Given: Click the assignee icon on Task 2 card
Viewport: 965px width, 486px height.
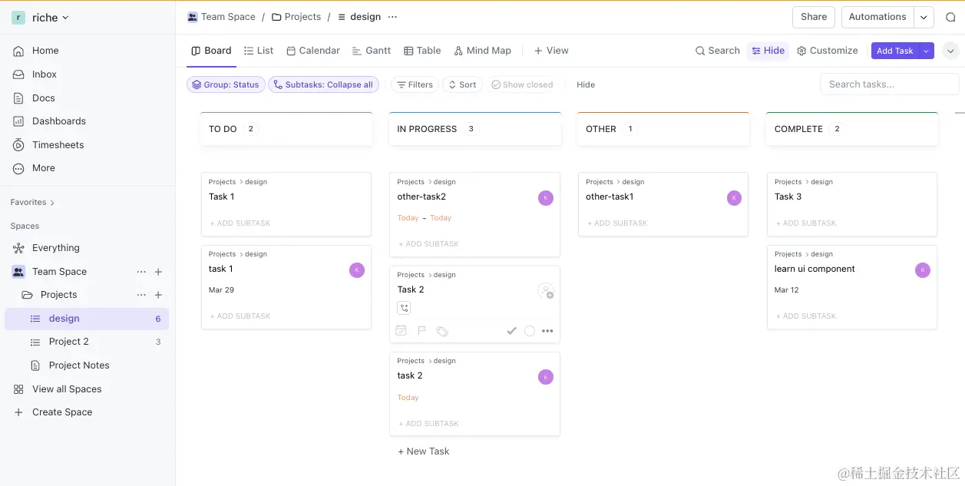Looking at the screenshot, I should [545, 291].
